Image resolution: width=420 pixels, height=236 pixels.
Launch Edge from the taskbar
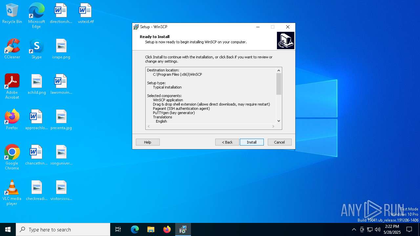coord(135,229)
